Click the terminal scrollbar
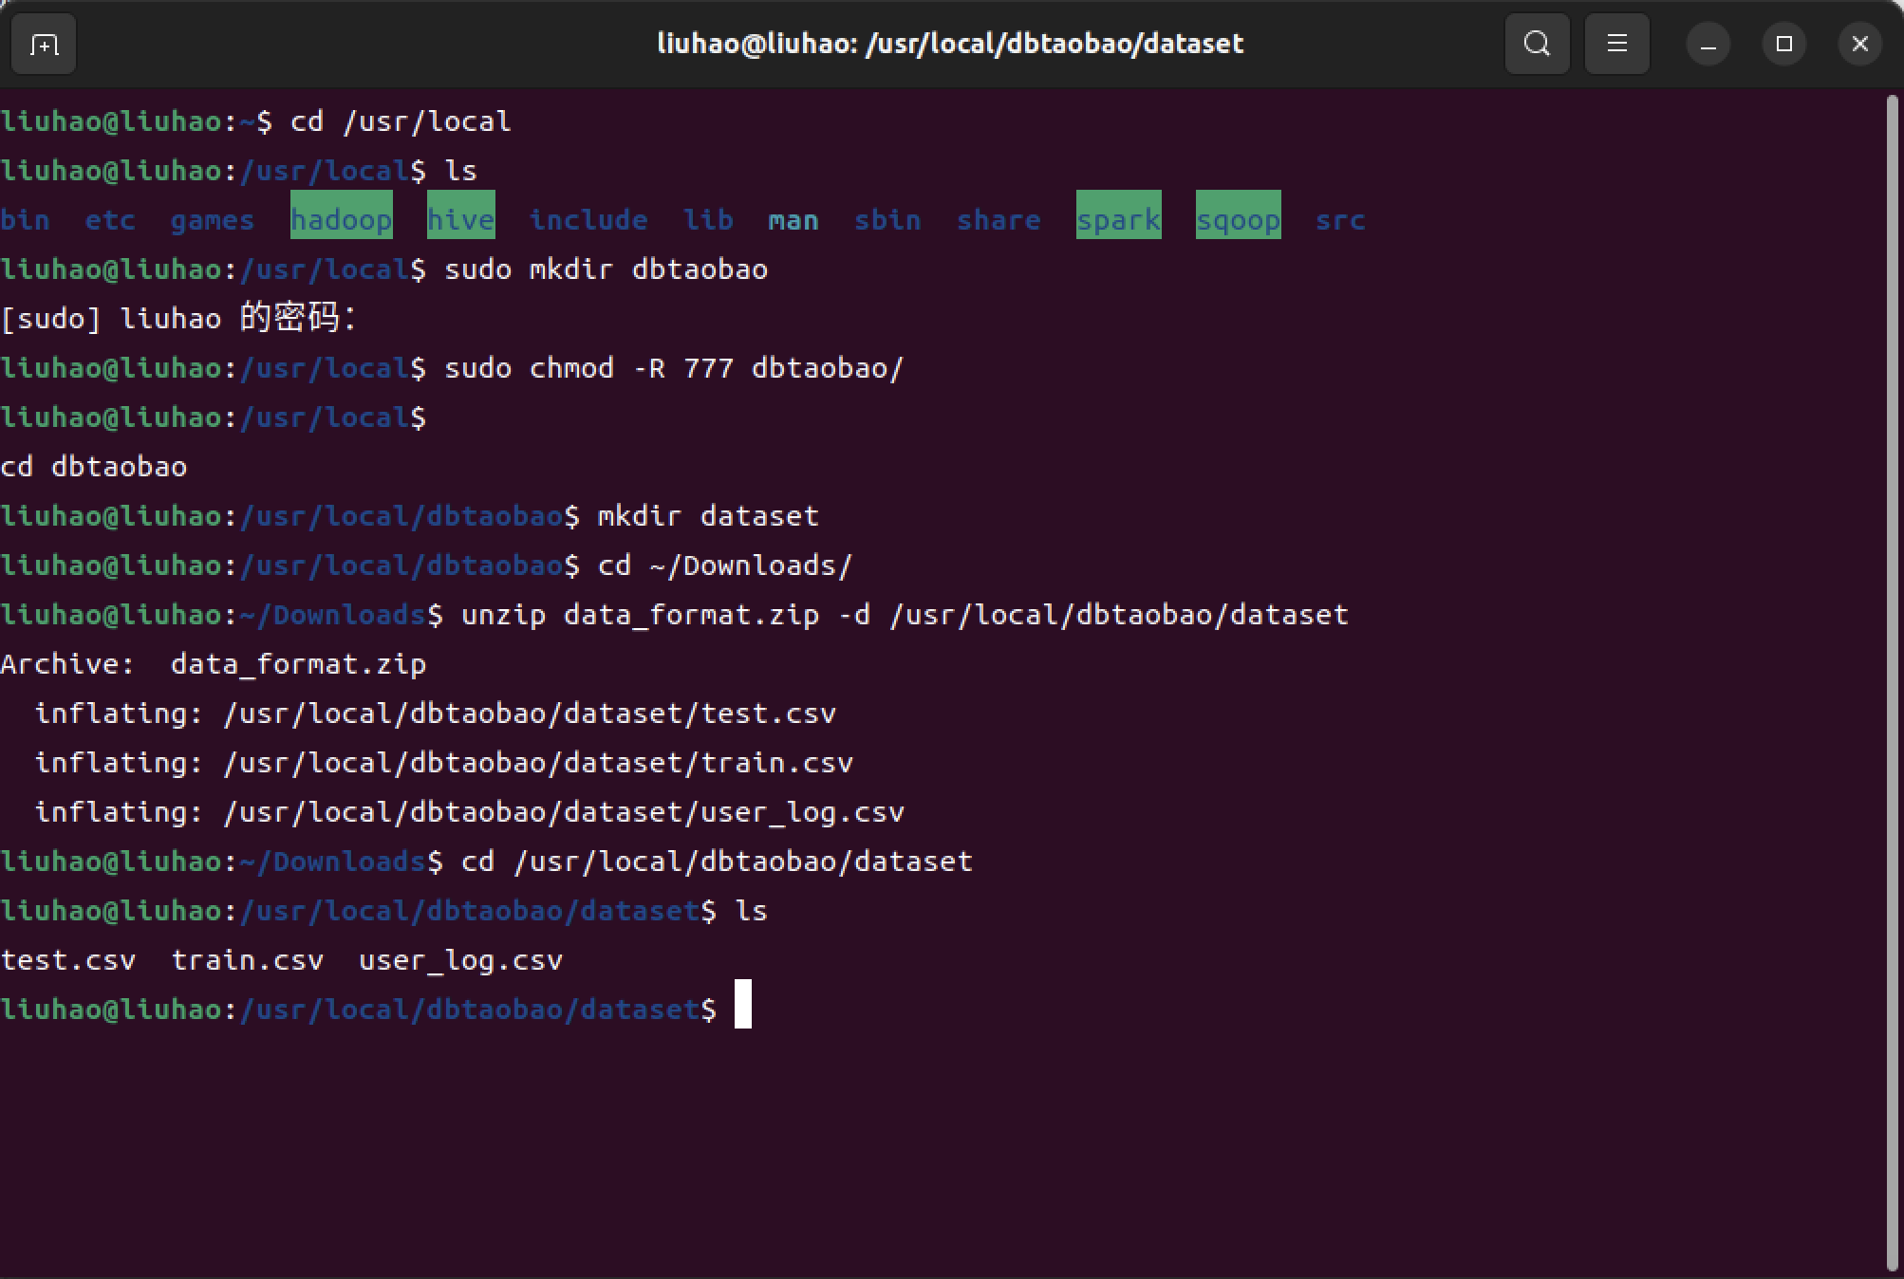 [1895, 683]
